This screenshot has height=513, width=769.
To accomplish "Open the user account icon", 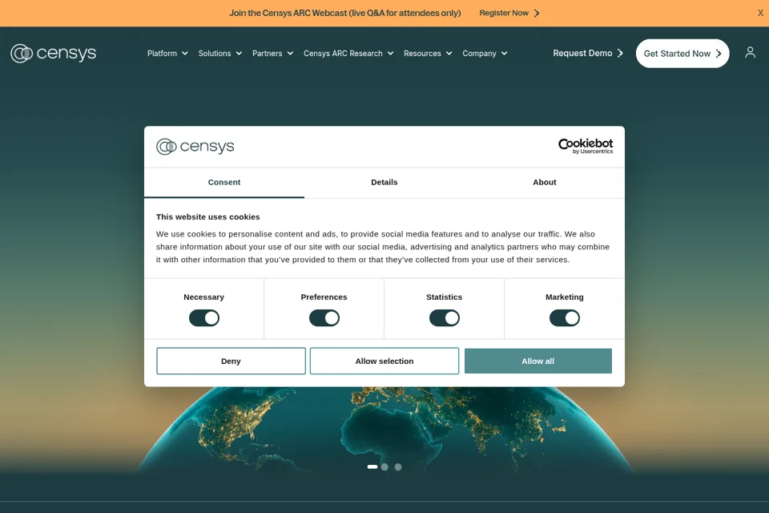I will (750, 53).
